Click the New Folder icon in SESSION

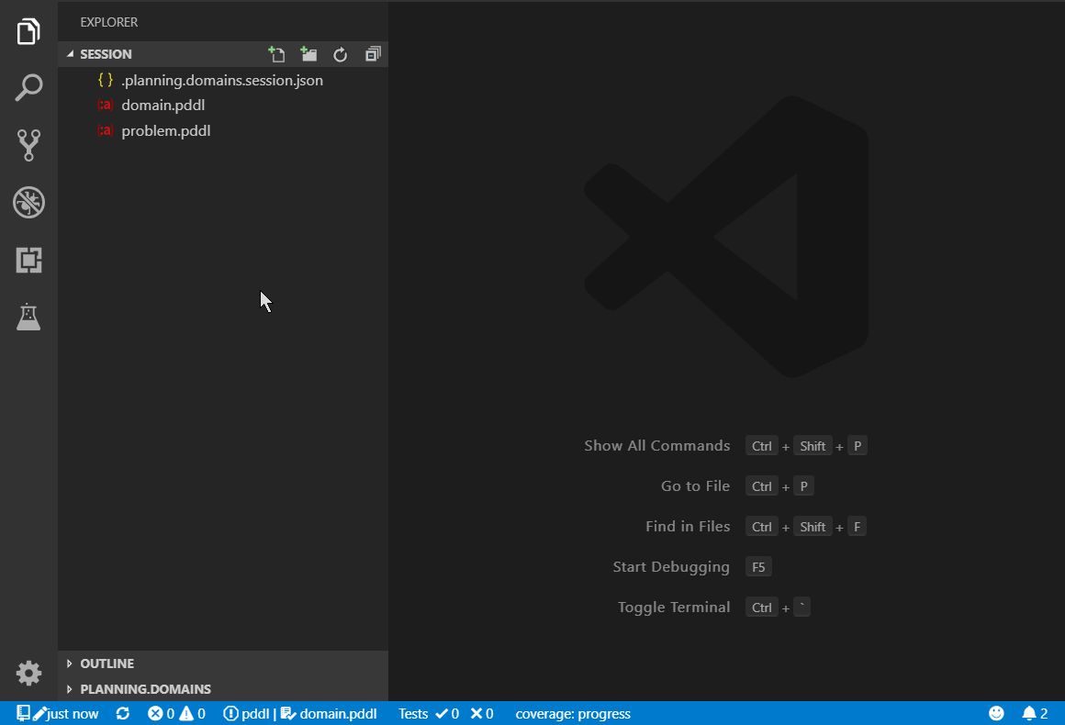tap(308, 54)
